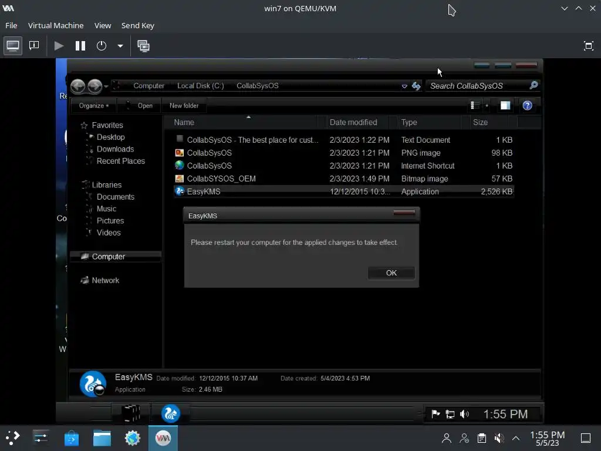Open Documents library in the sidebar

point(116,197)
